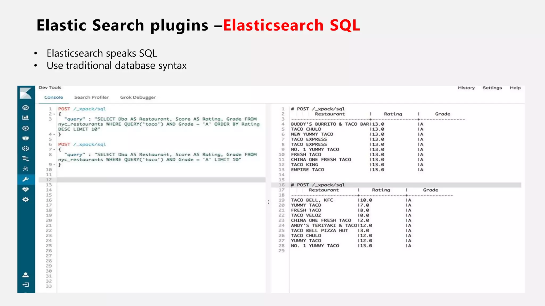Open the Logs/APM stacked lines icon

[26, 159]
